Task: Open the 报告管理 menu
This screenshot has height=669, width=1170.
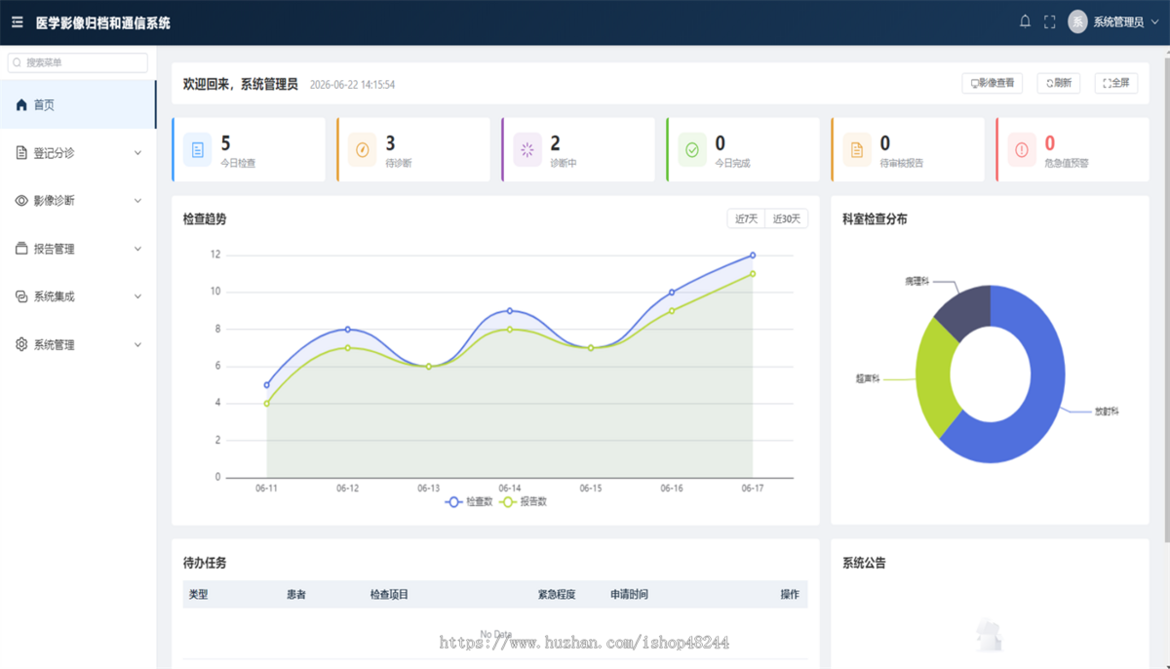Action: point(78,249)
